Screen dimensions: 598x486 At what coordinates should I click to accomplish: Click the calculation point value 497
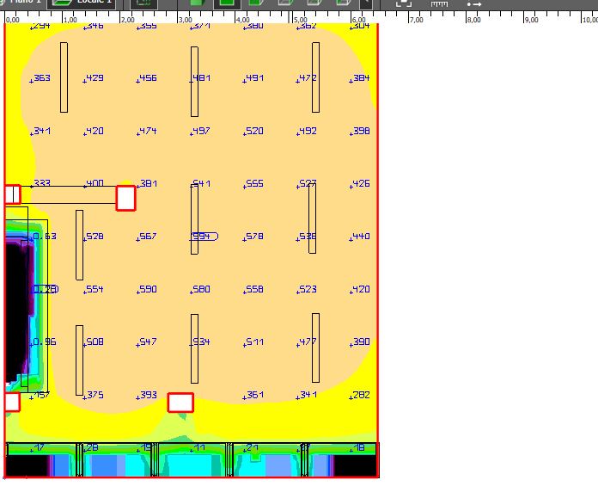coord(201,131)
